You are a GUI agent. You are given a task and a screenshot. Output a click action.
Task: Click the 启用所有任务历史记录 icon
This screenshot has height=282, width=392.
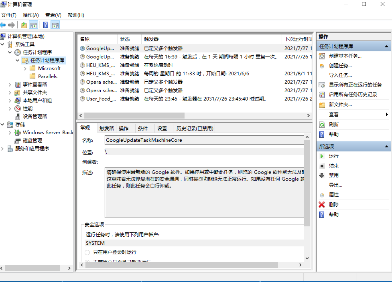coord(322,95)
